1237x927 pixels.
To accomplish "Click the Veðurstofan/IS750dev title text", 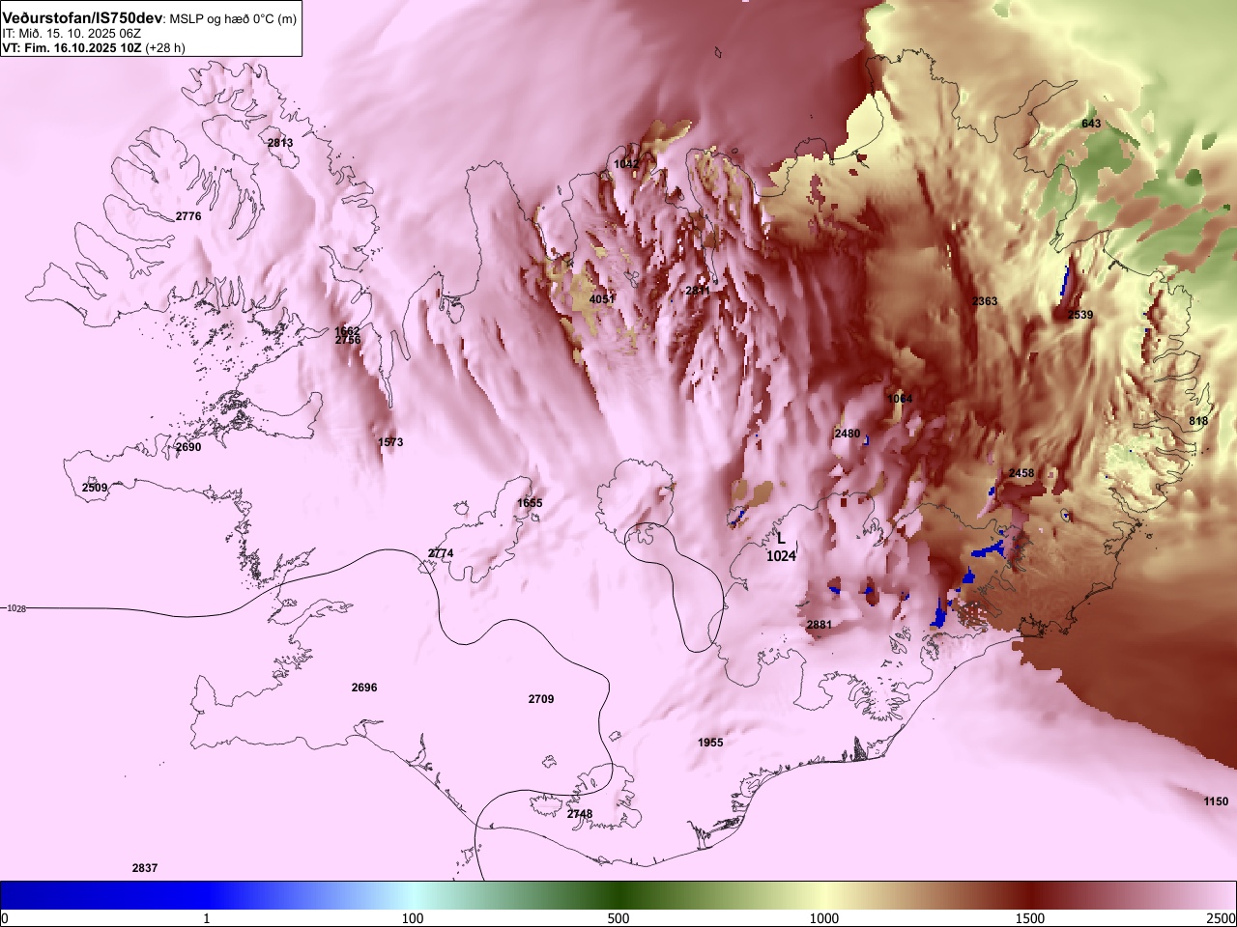I will (x=83, y=18).
